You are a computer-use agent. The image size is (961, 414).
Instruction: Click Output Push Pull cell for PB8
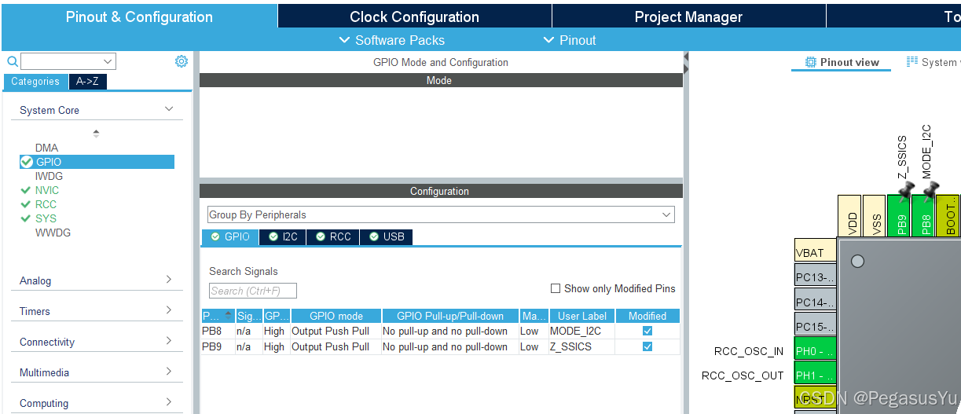click(x=336, y=331)
